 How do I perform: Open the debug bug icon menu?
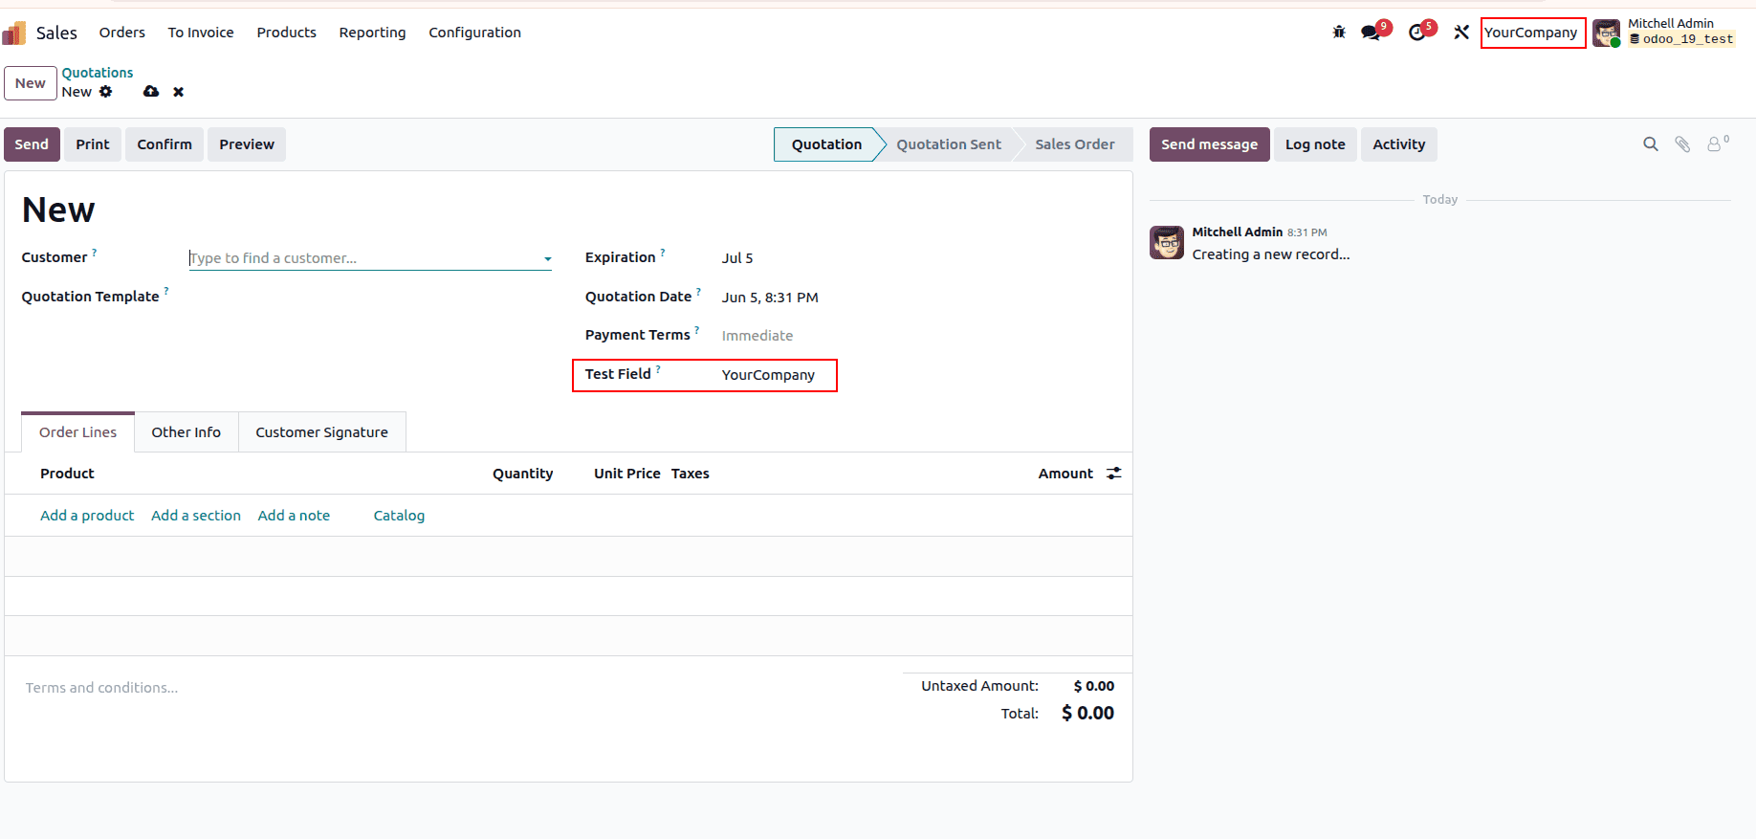1339,33
